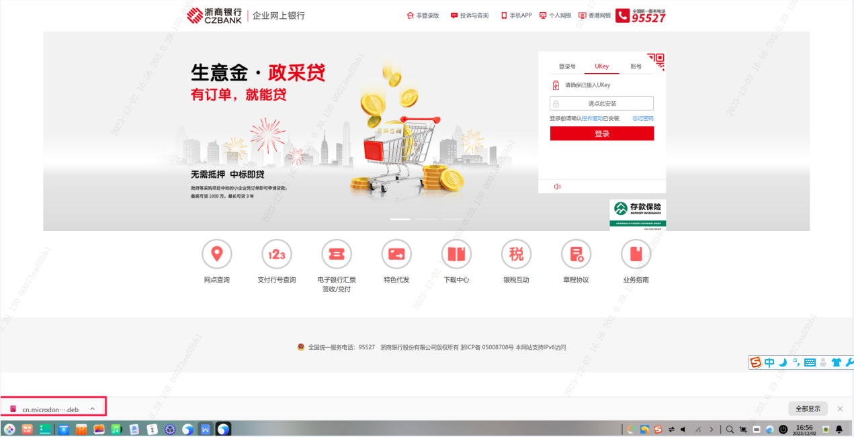
Task: Click the taskbar clock showing 16:56
Action: click(804, 429)
